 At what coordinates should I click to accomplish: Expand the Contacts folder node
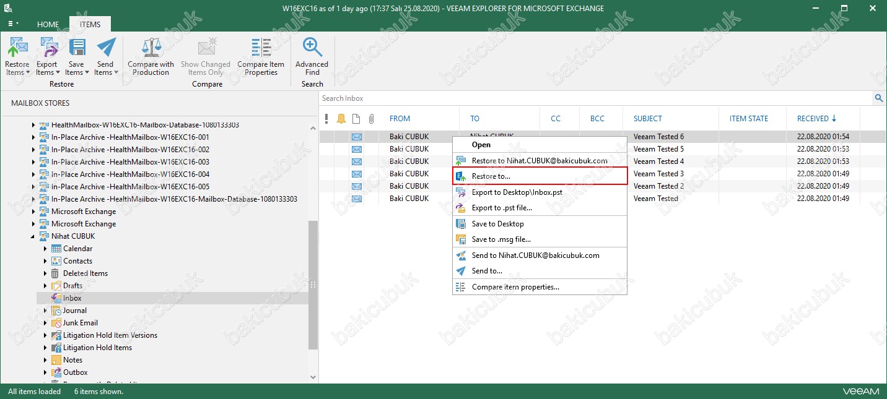click(45, 261)
